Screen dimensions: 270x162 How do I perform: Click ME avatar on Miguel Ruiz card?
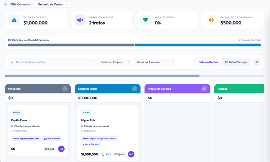click(131, 154)
